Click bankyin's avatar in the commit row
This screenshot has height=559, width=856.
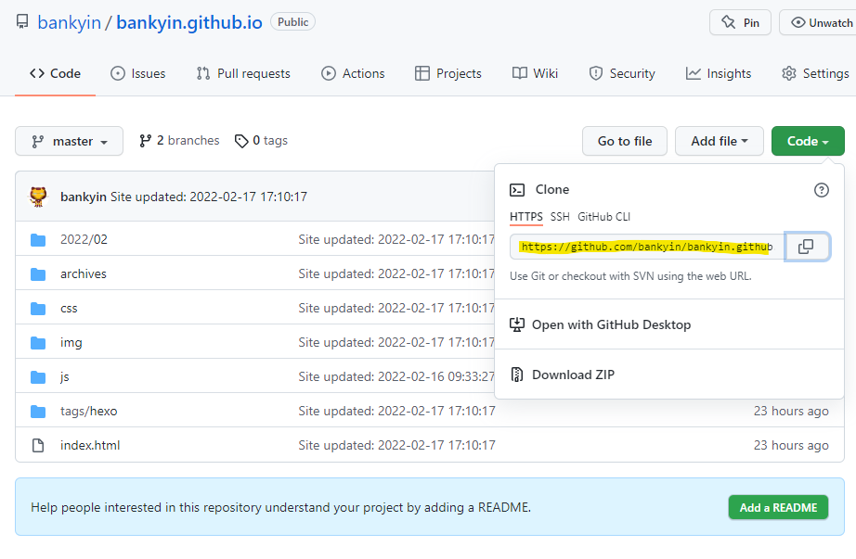pyautogui.click(x=39, y=197)
